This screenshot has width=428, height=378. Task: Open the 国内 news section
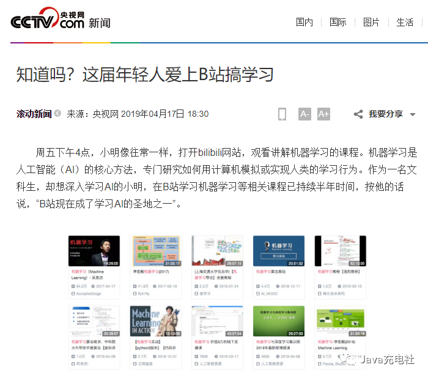[304, 22]
